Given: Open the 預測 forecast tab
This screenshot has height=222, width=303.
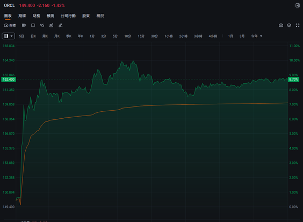Looking at the screenshot, I should pos(50,16).
